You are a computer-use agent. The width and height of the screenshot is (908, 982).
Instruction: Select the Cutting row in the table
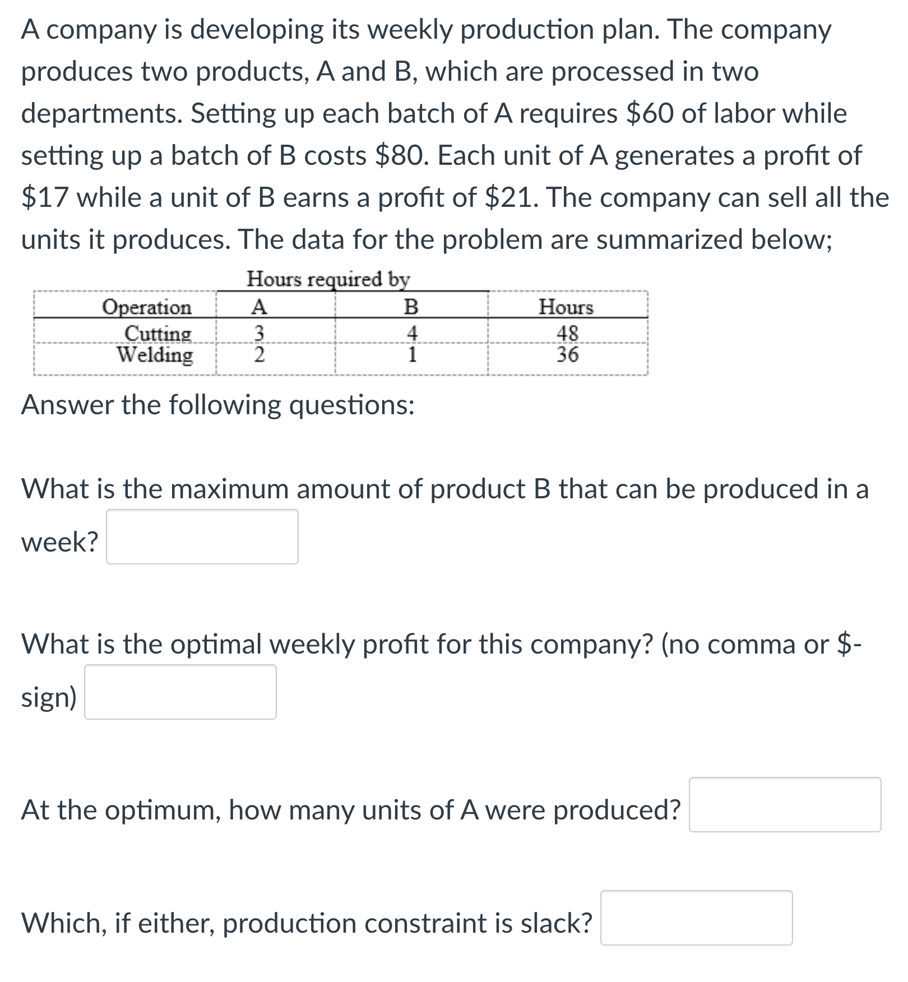(x=159, y=333)
